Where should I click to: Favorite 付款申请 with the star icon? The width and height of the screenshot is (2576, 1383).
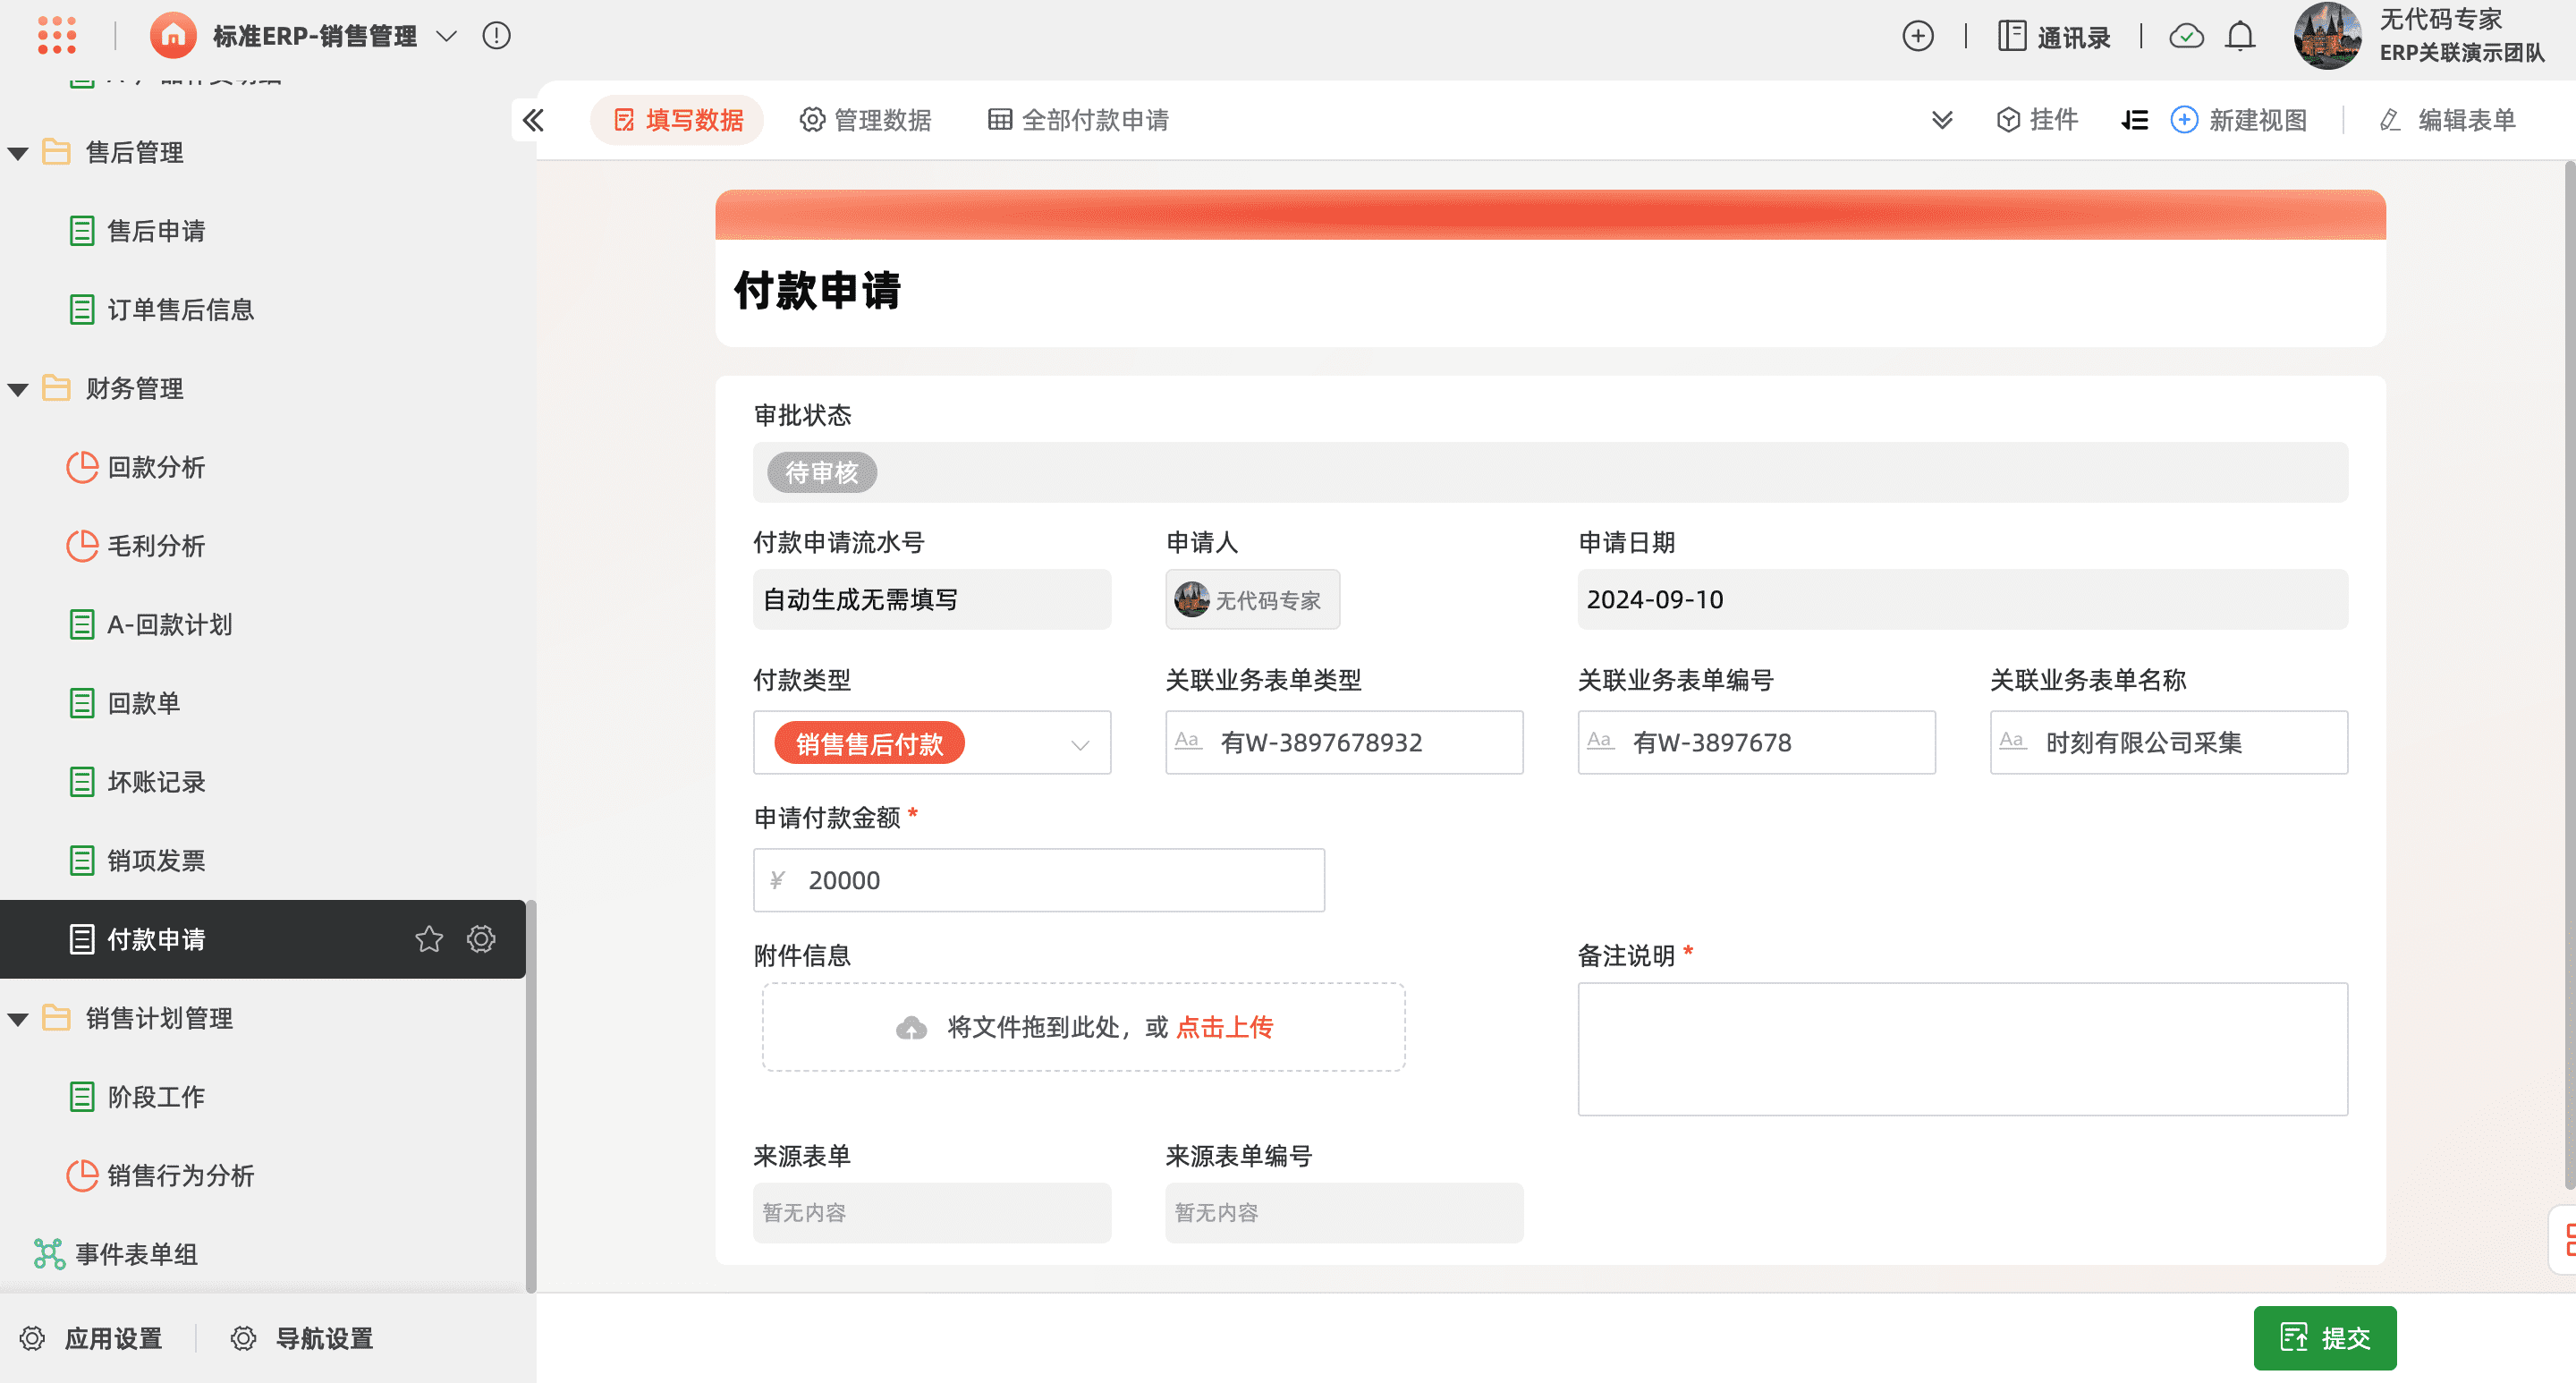click(x=429, y=939)
